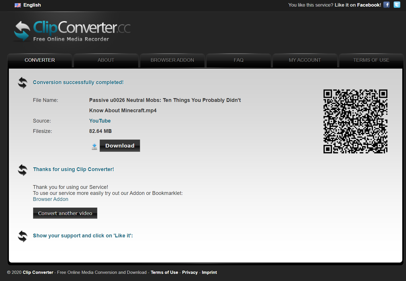Image resolution: width=406 pixels, height=281 pixels.
Task: Open the English language selector
Action: pyautogui.click(x=28, y=5)
